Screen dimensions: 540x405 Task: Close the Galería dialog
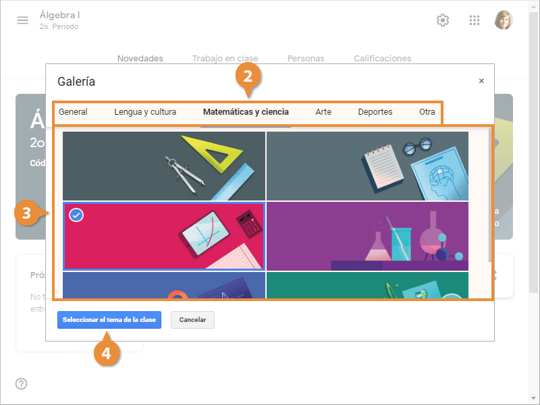[x=481, y=81]
